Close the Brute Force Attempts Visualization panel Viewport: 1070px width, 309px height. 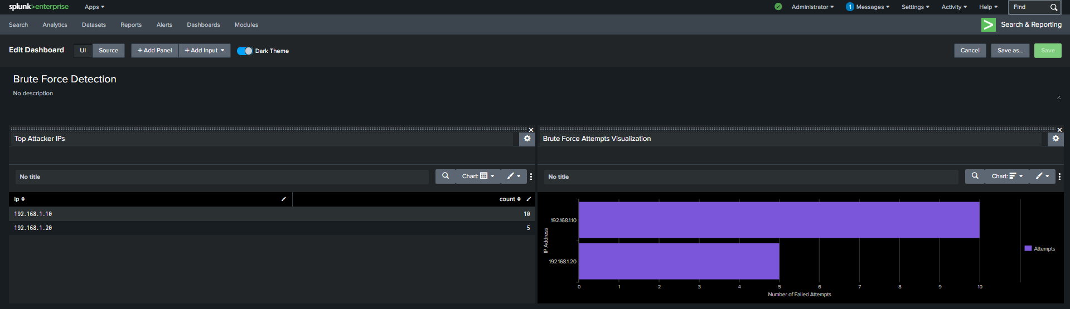pos(1059,130)
